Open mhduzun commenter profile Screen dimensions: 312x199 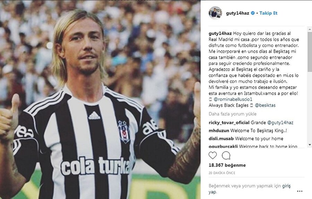point(219,131)
